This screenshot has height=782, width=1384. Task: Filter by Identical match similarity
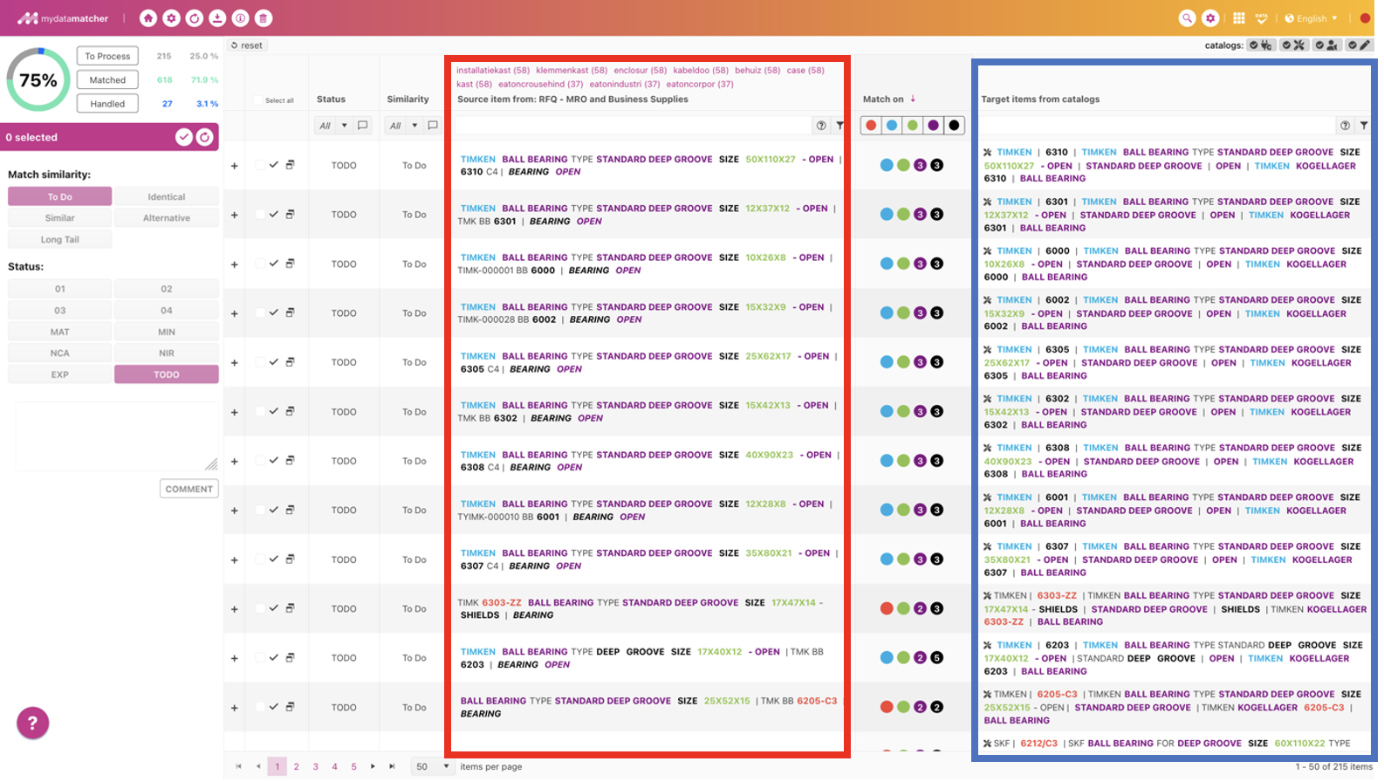coord(166,196)
